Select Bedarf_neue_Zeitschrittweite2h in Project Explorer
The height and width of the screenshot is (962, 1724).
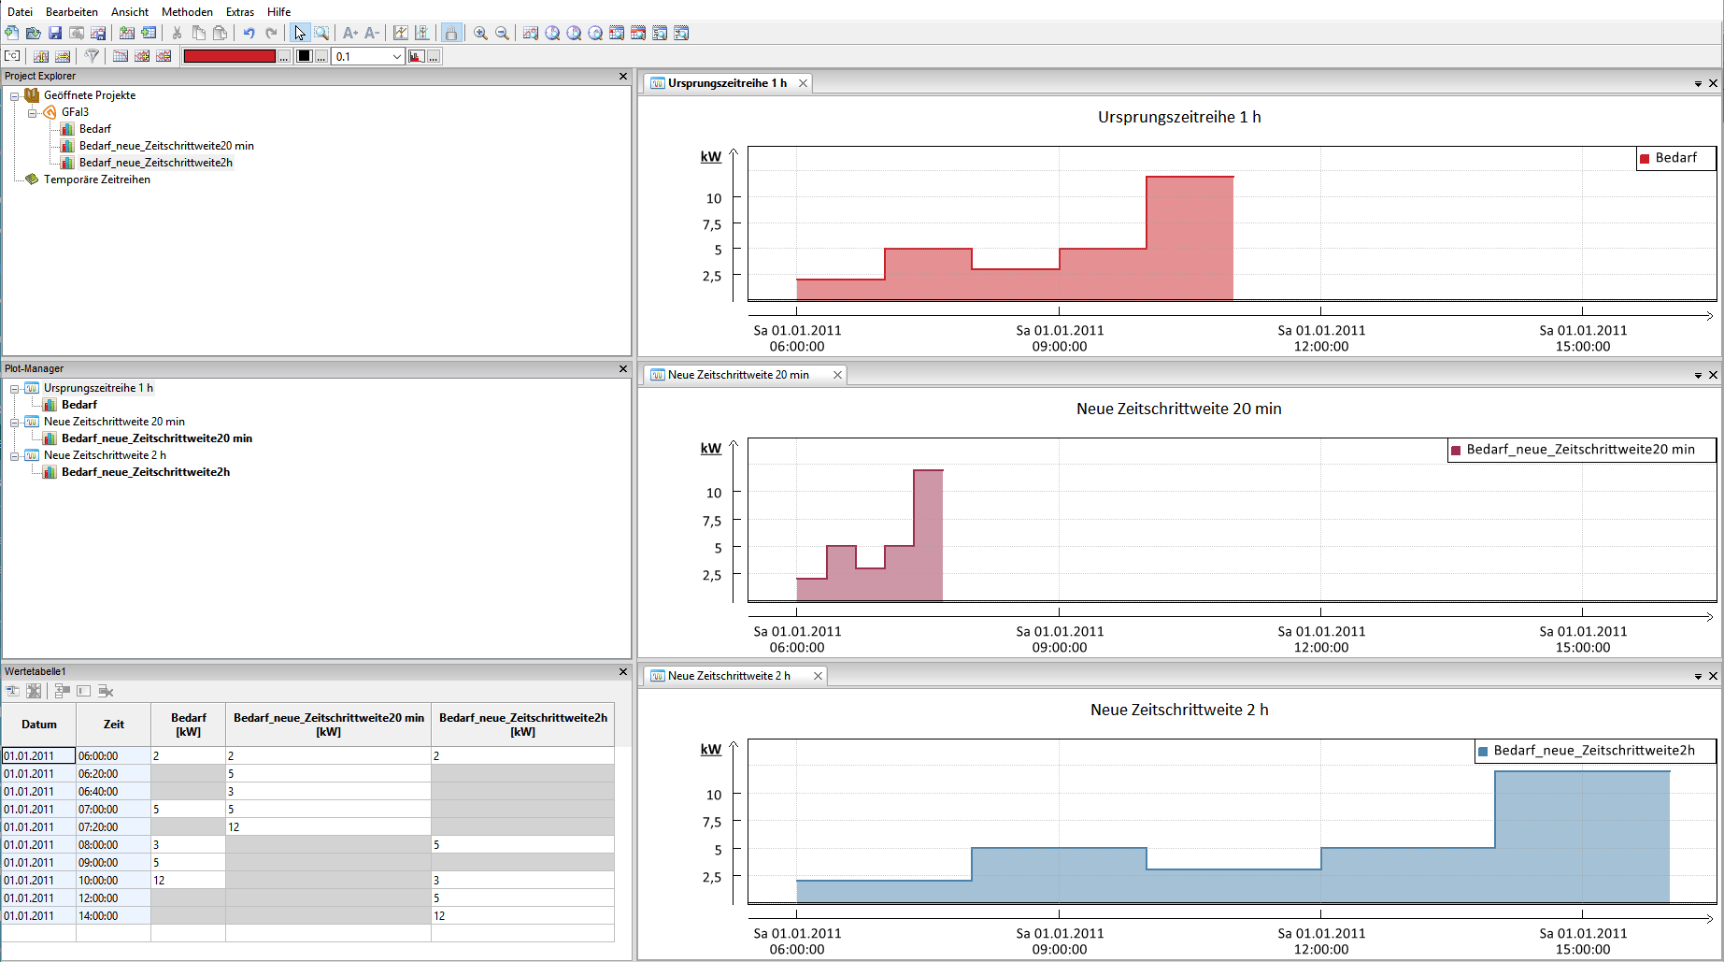tap(156, 163)
